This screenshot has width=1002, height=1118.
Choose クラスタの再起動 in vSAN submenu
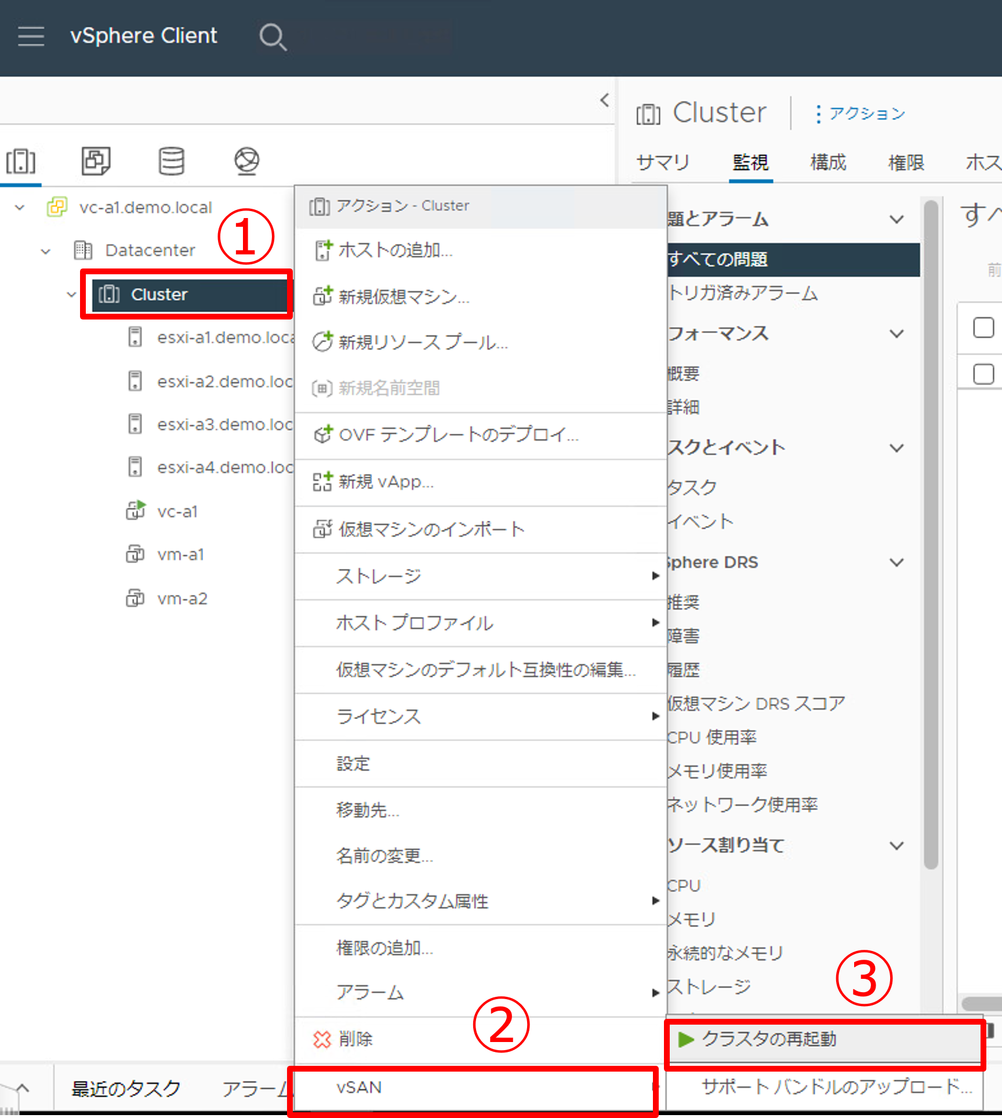pyautogui.click(x=823, y=1039)
